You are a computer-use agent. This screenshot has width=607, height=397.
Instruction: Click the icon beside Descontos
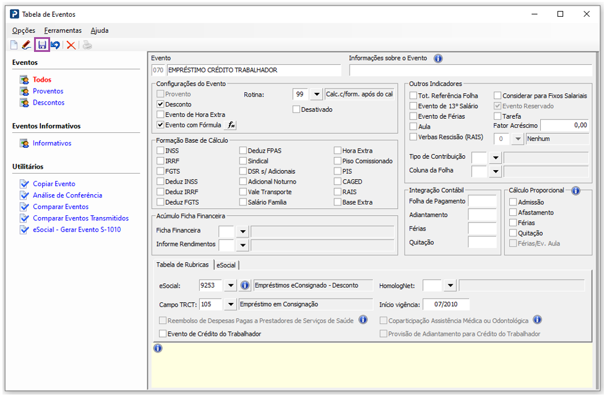click(x=24, y=103)
